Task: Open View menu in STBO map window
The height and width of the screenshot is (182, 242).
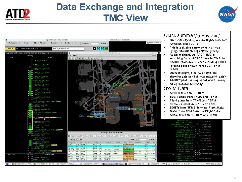Action: (x=74, y=55)
